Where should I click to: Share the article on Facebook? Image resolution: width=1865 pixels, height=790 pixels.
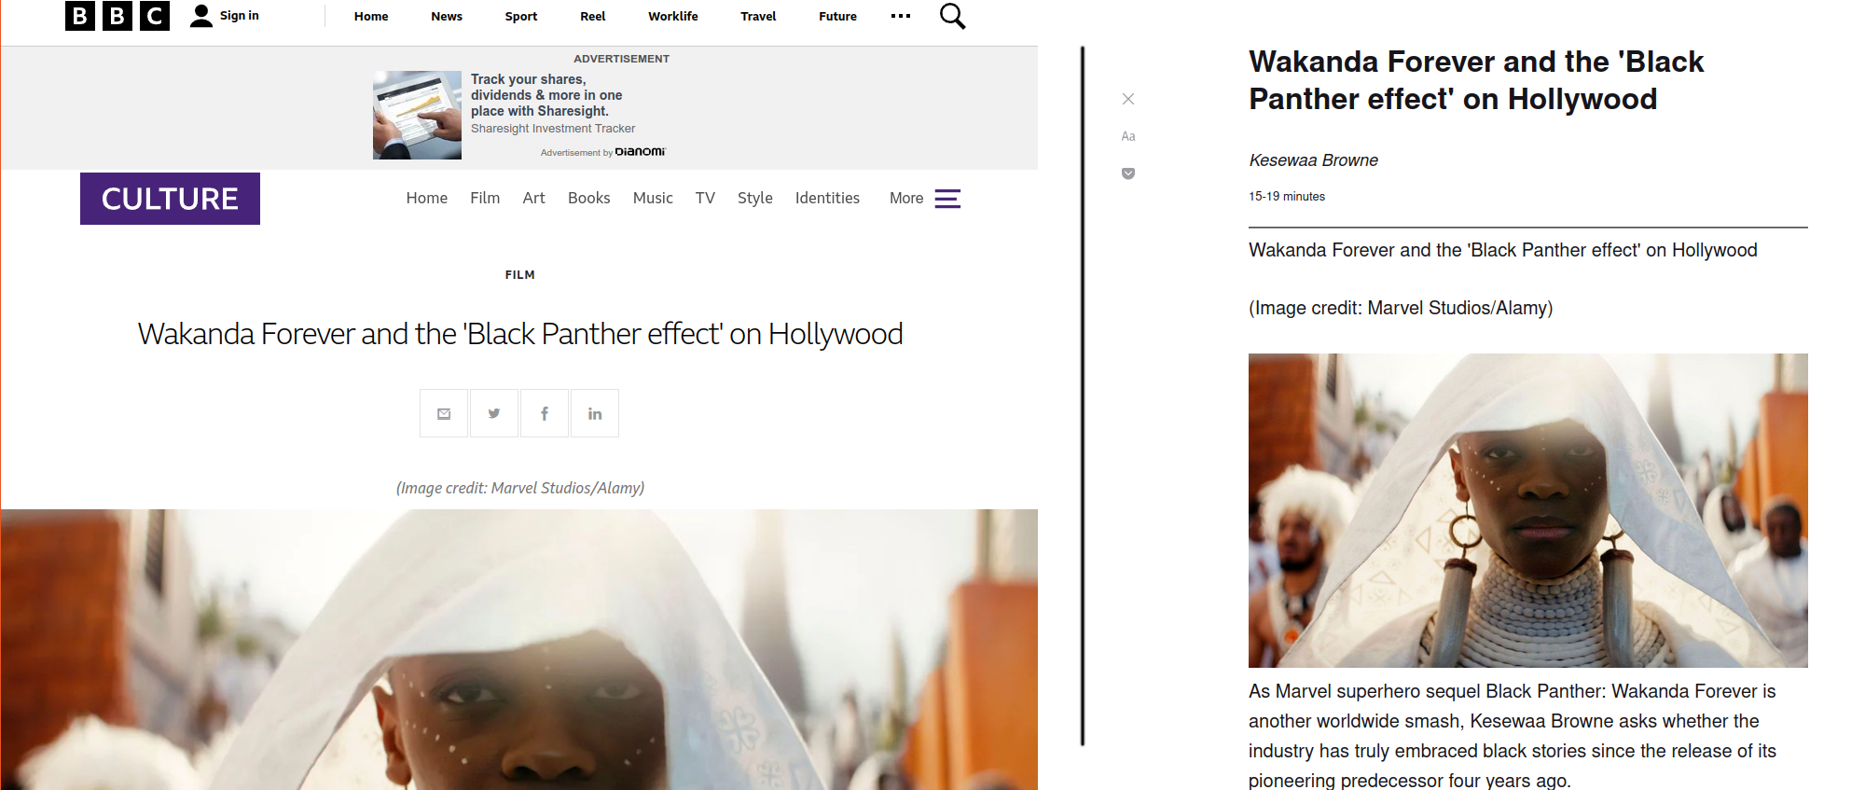click(545, 413)
